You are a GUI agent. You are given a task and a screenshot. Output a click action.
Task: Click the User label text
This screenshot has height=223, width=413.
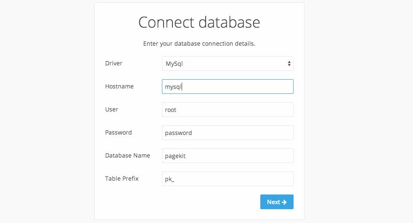tap(111, 109)
